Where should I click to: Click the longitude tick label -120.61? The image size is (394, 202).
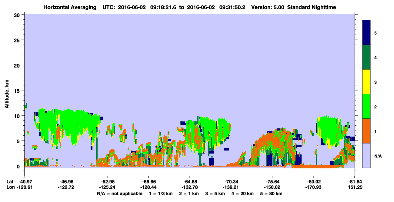click(25, 187)
